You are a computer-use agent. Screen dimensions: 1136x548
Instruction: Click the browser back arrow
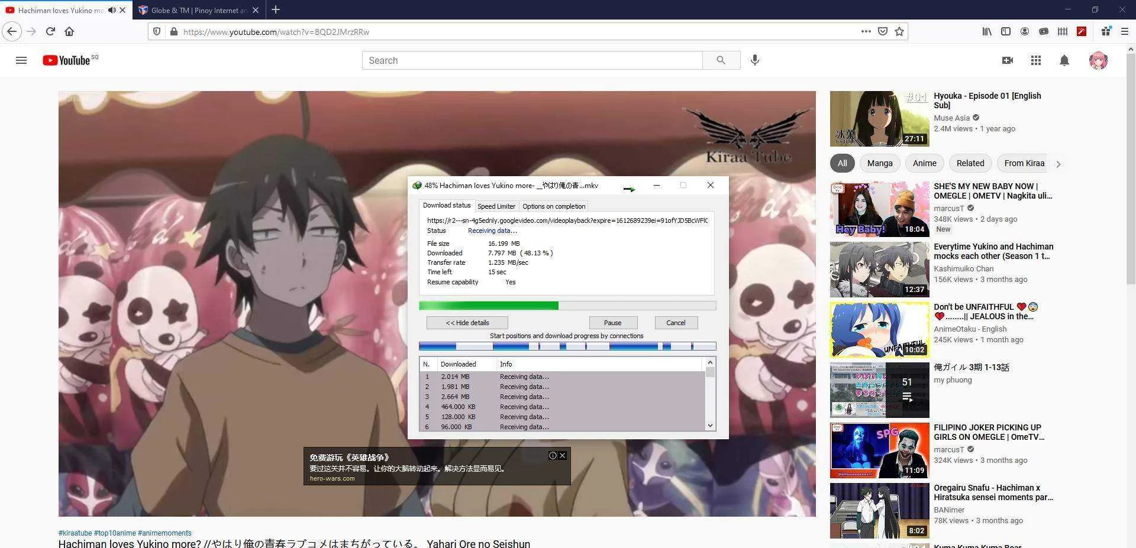12,31
